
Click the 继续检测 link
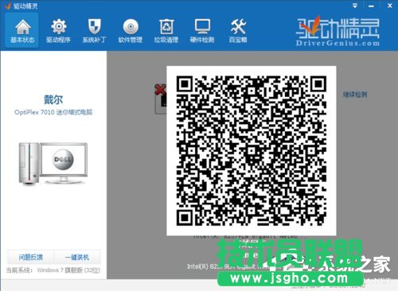[x=355, y=95]
